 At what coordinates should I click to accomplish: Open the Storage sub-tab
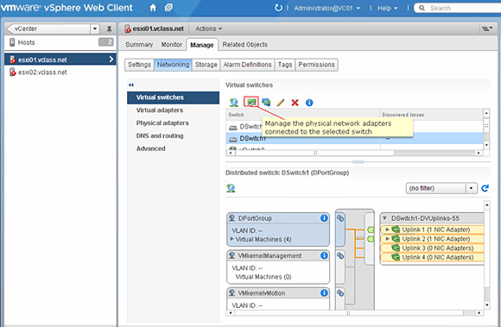206,65
